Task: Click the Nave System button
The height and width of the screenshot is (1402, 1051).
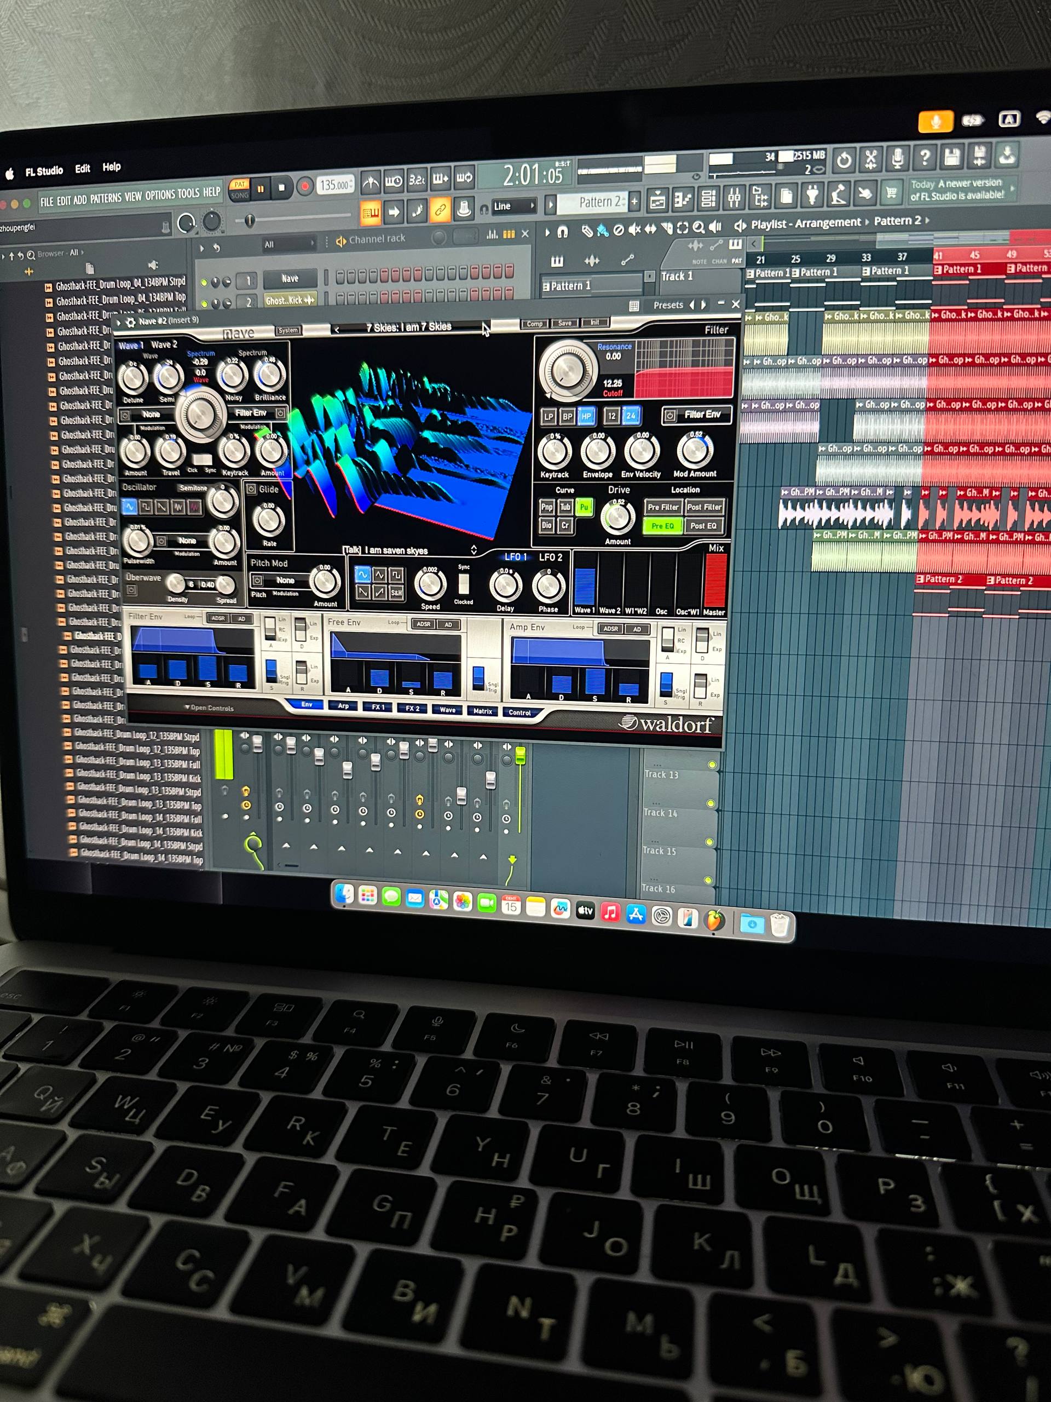Action: click(287, 330)
